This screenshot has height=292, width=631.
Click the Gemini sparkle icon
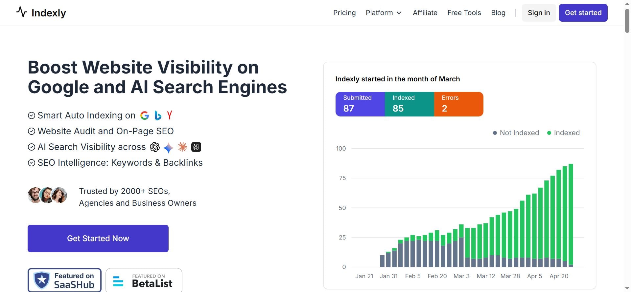(x=168, y=148)
